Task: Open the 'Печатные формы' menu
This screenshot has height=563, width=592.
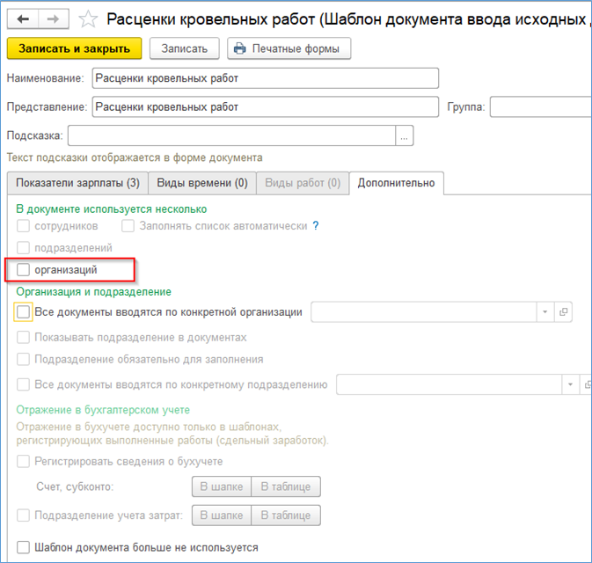Action: pos(289,48)
